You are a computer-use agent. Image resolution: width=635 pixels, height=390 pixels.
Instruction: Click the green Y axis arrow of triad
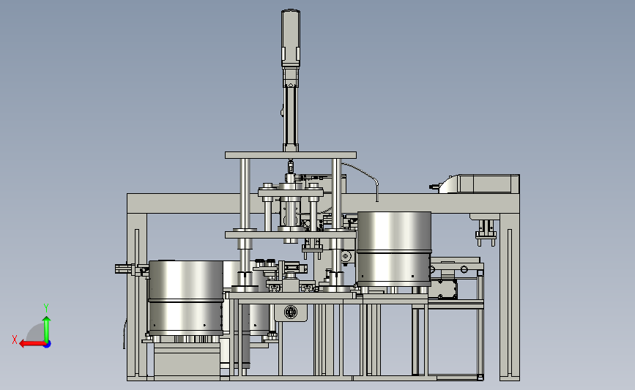pos(47,329)
